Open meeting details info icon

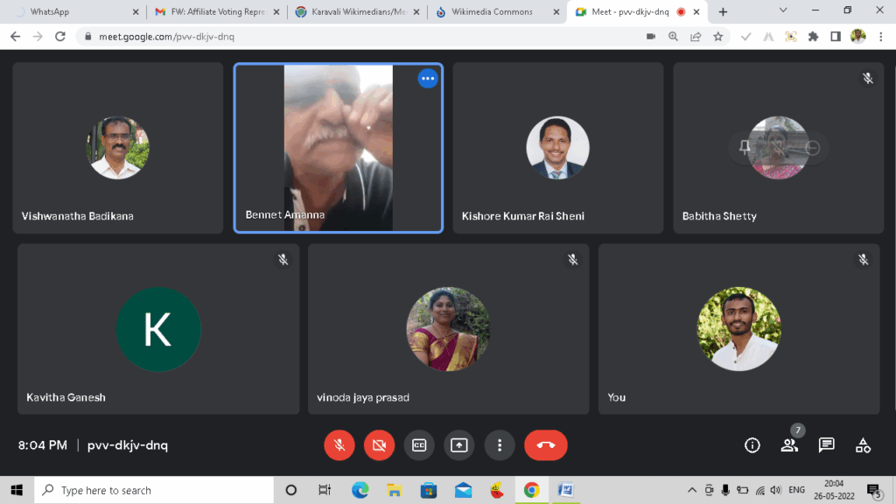[752, 445]
